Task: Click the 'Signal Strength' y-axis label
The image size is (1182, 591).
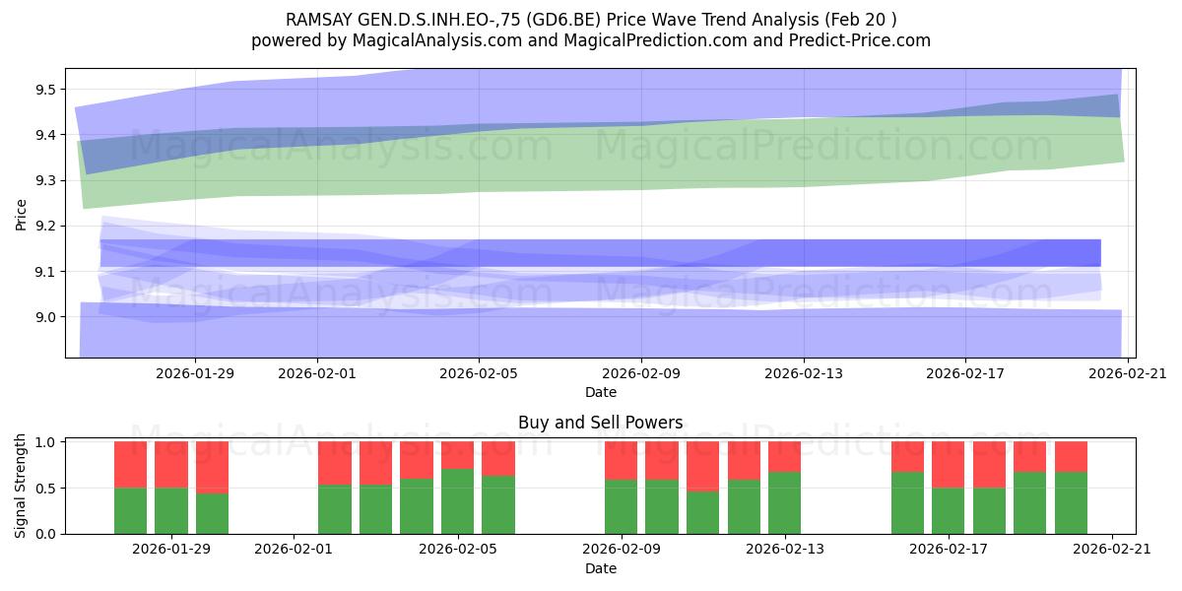Action: [22, 486]
